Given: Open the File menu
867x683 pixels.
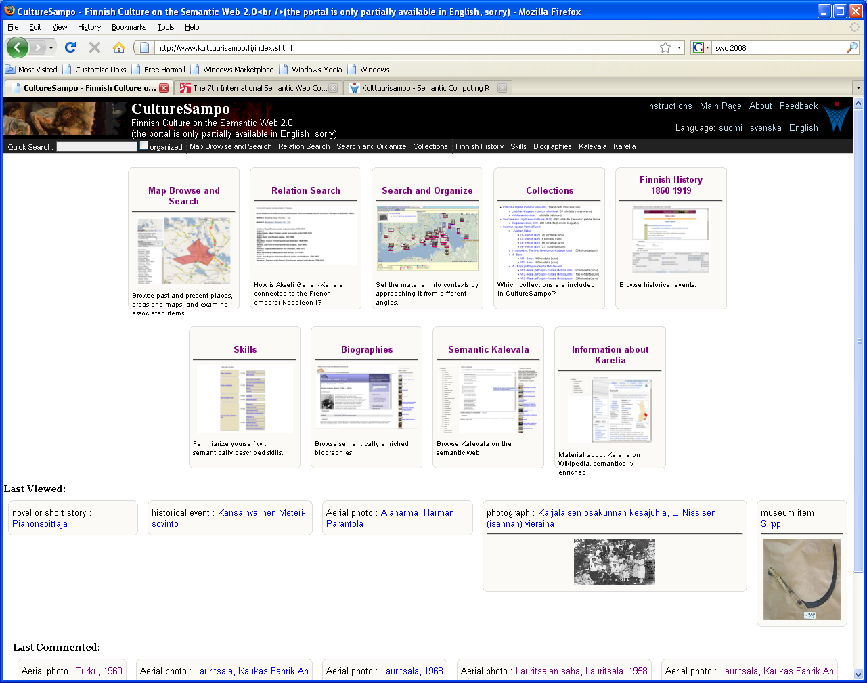Looking at the screenshot, I should [x=13, y=27].
